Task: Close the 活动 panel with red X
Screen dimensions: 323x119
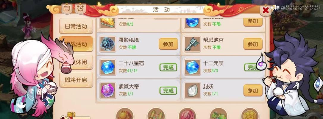Action: click(x=266, y=10)
